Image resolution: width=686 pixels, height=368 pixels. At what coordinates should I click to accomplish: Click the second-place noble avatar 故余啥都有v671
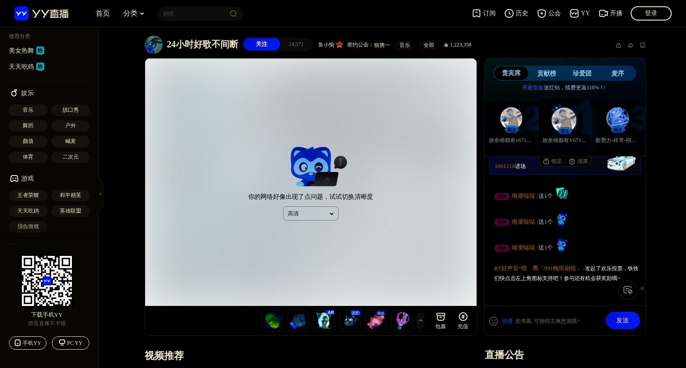[511, 120]
